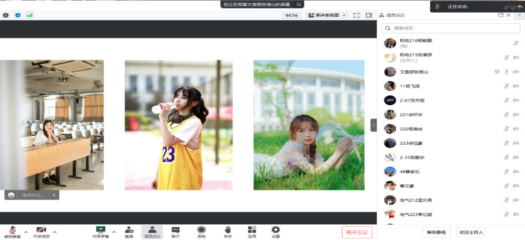Expand audio options arrow beside 解除静音
Viewport: 525px width, 240px height.
click(26, 232)
